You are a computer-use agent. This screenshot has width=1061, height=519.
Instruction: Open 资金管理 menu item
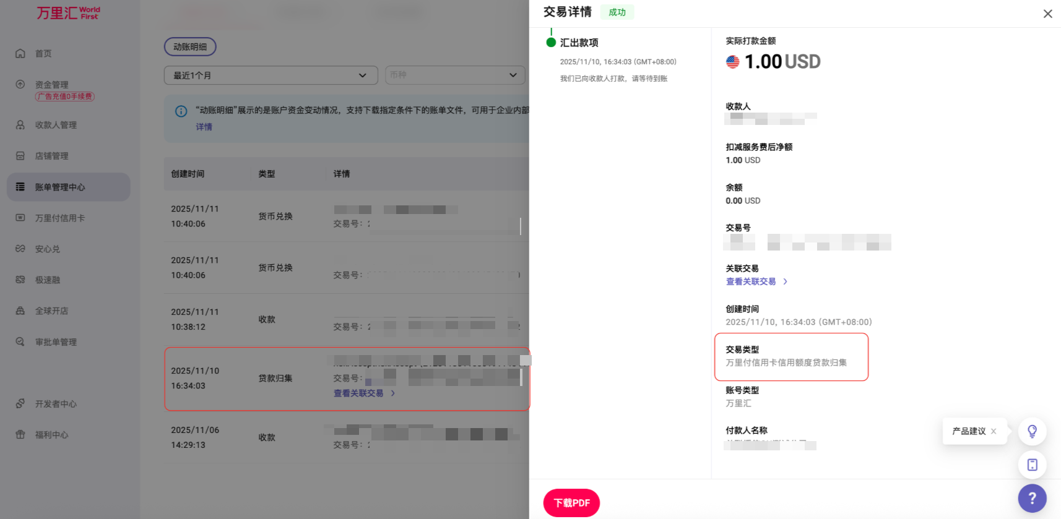click(x=52, y=85)
